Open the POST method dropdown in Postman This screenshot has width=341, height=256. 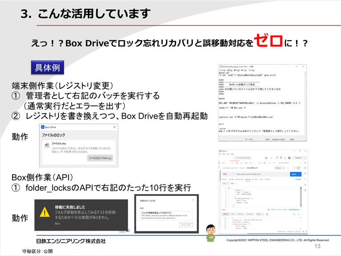228,174
